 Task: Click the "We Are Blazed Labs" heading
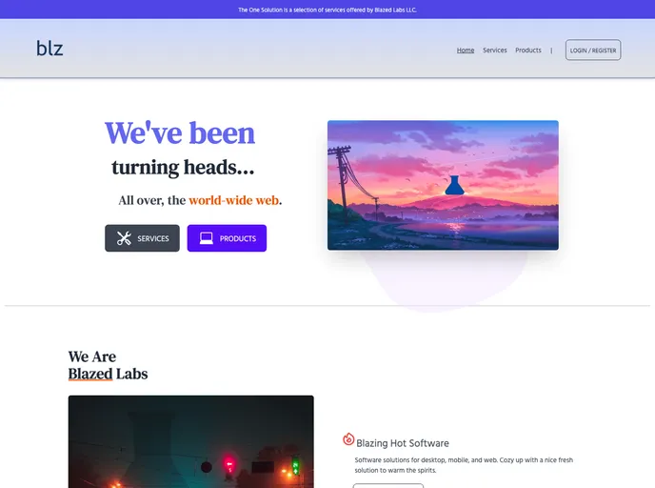coord(108,365)
